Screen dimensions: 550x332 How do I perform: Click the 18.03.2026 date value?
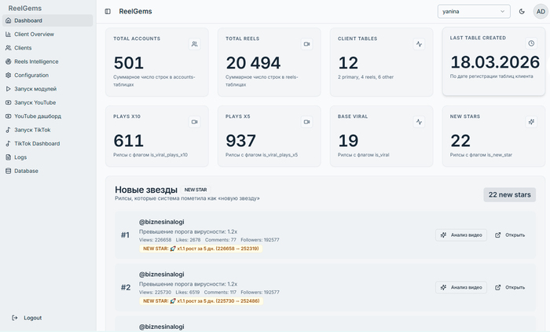tap(495, 62)
